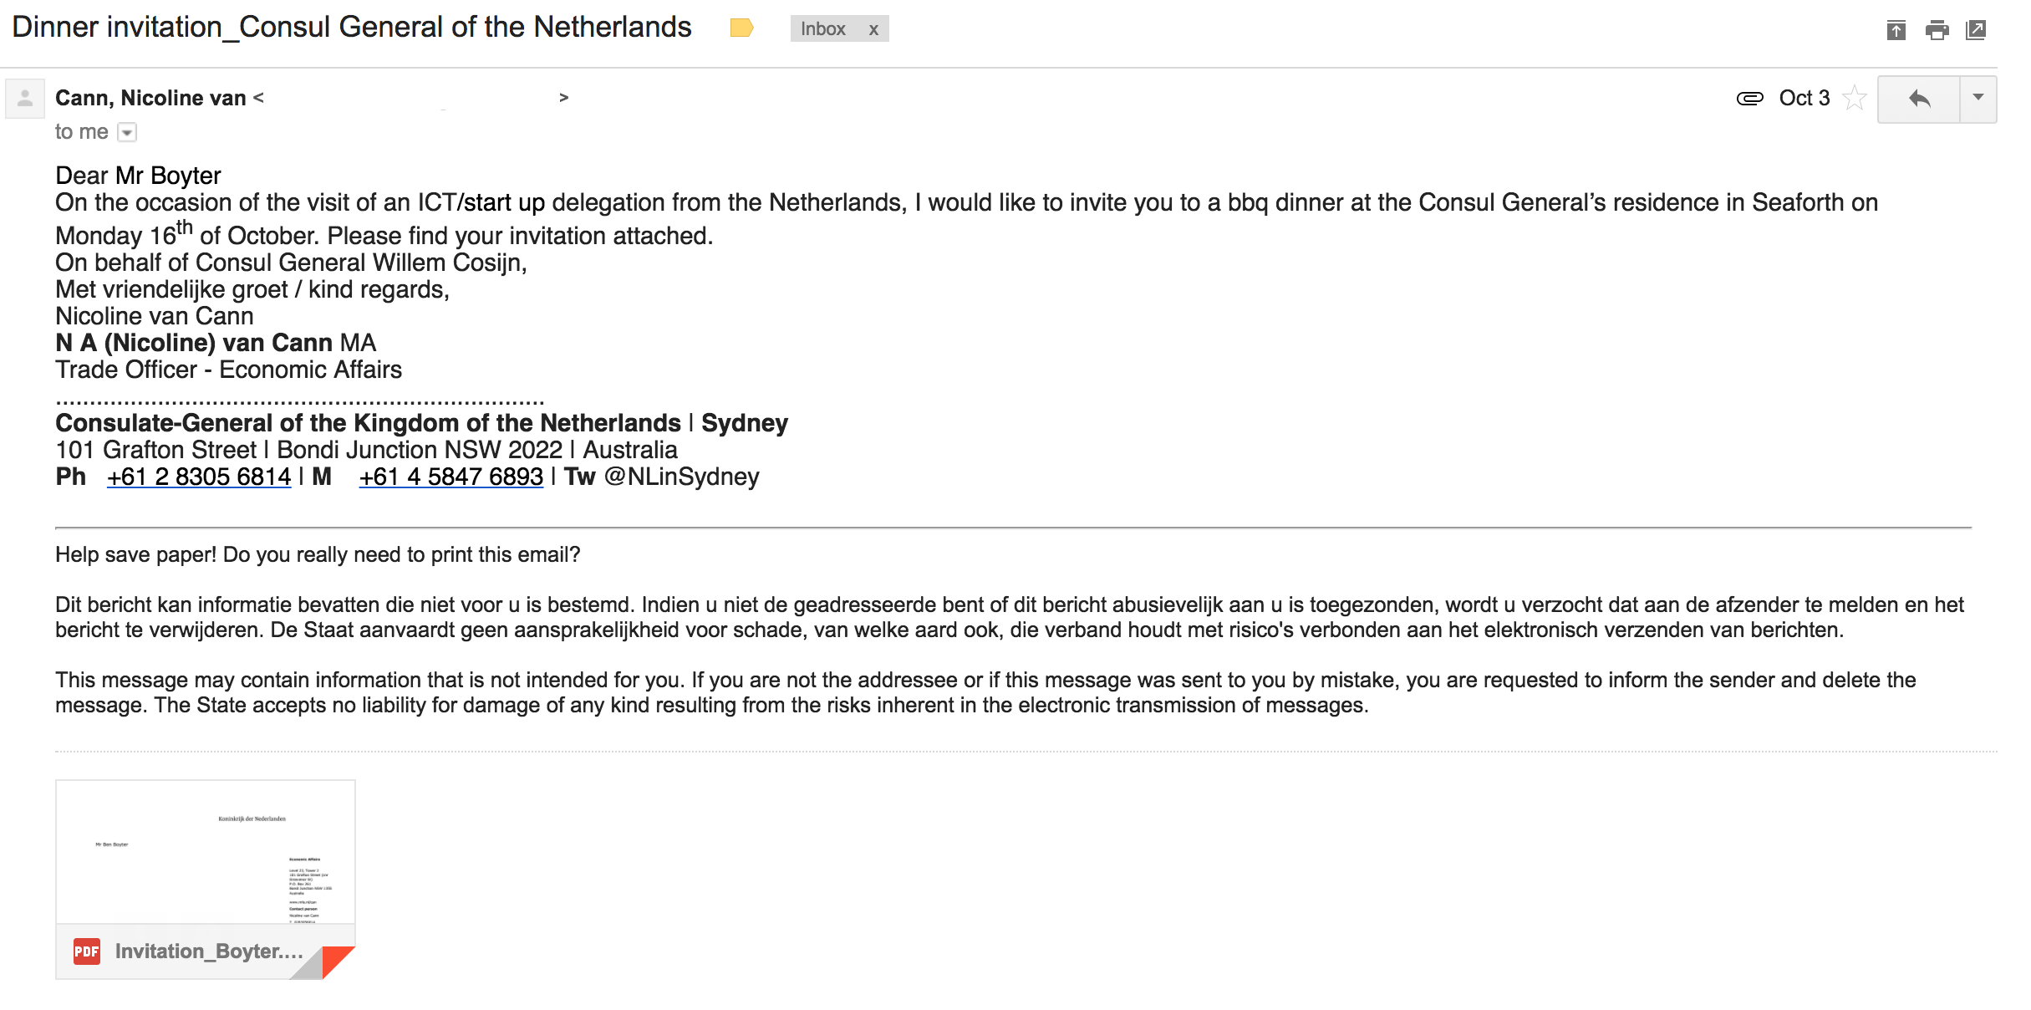Click the Oct 3 date stamp
The image size is (2031, 1010).
tap(1804, 99)
